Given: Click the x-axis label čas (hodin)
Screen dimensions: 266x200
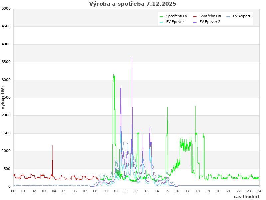Looking at the screenshot, I should 246,196.
